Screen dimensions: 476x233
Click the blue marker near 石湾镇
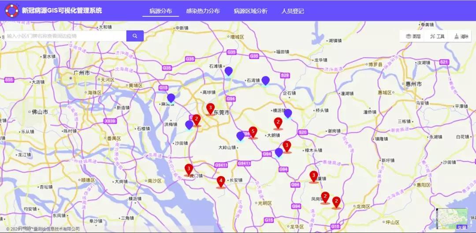pos(265,81)
